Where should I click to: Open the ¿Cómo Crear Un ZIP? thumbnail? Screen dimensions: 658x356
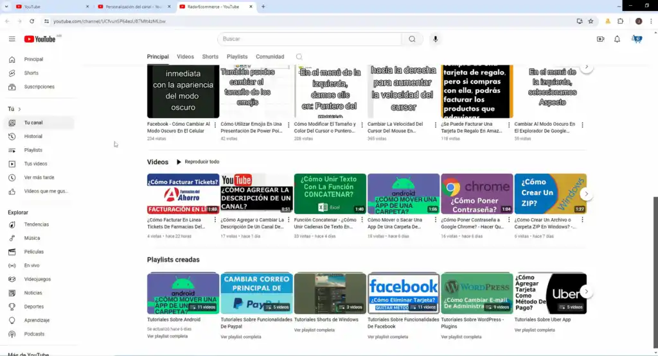pos(551,194)
